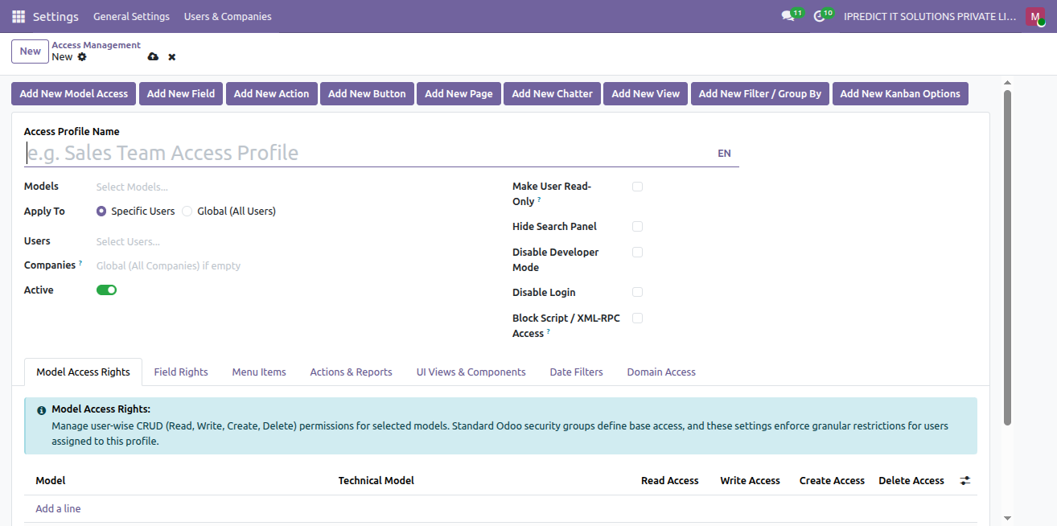Open the user avatar menu
The height and width of the screenshot is (526, 1057).
[x=1035, y=16]
